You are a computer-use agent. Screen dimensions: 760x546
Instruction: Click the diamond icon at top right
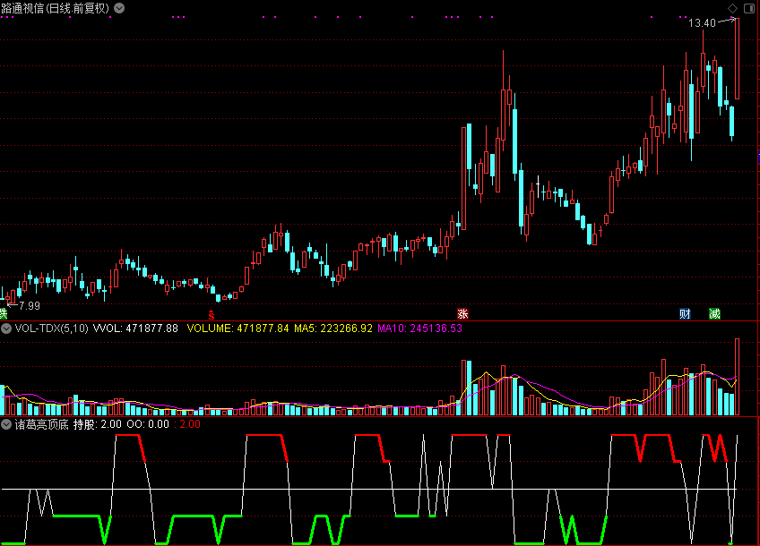pos(732,8)
